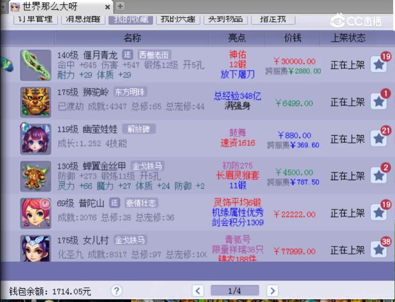395x302 pixels.
Task: Switch to the 买到物品 tab
Action: click(x=225, y=20)
